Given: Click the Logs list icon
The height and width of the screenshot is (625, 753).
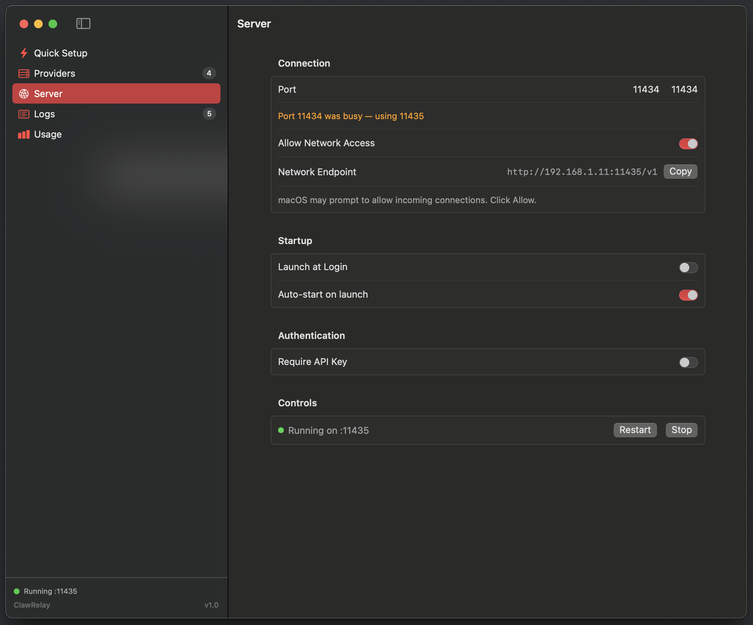Looking at the screenshot, I should (x=24, y=114).
